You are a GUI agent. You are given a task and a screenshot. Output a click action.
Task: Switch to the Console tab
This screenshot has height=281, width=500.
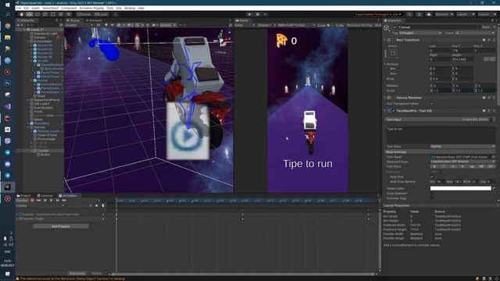(45, 196)
